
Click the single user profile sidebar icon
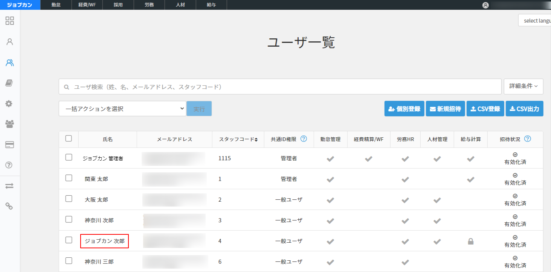[x=10, y=42]
